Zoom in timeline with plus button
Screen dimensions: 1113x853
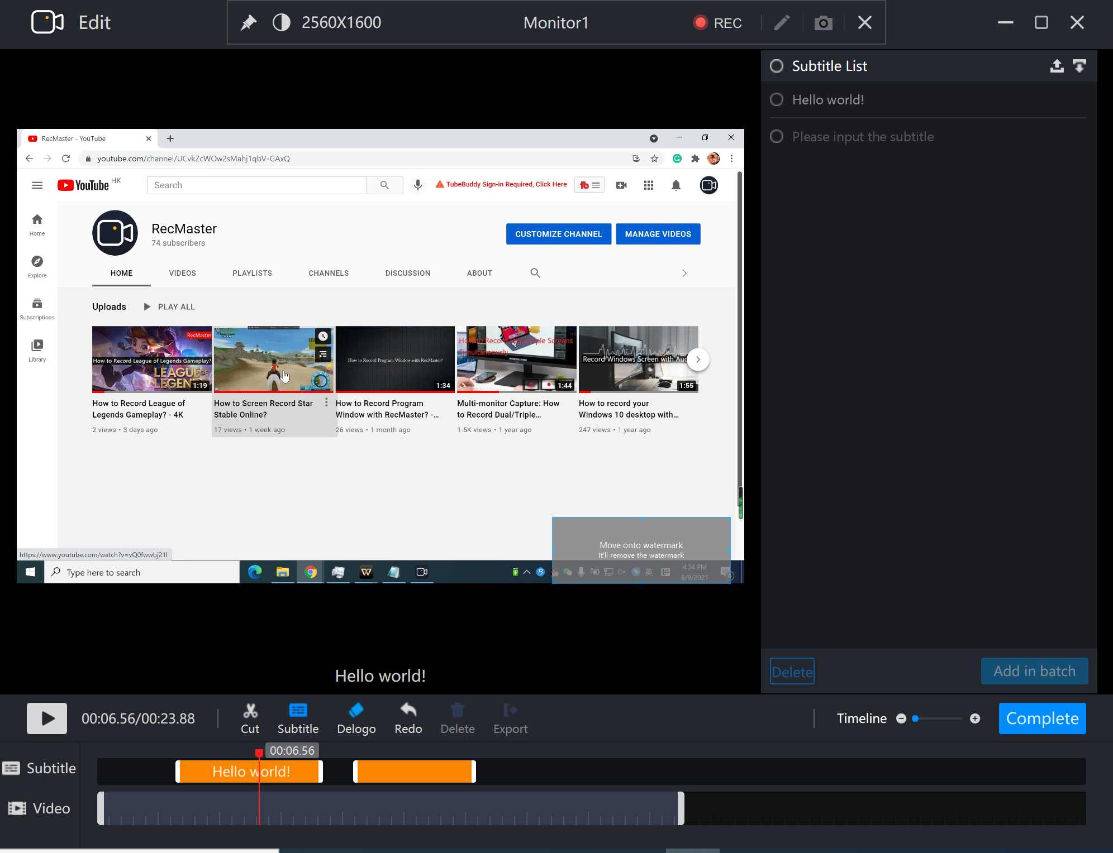coord(975,718)
